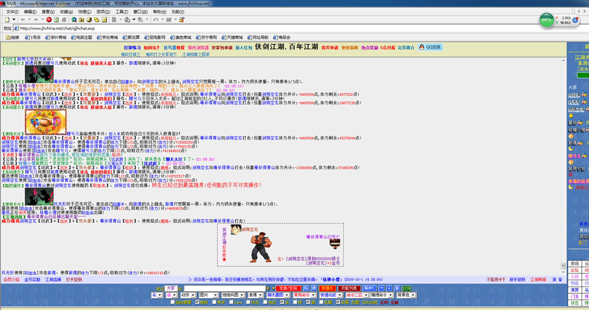
Task: Open the 工具(T) menu
Action: [122, 12]
